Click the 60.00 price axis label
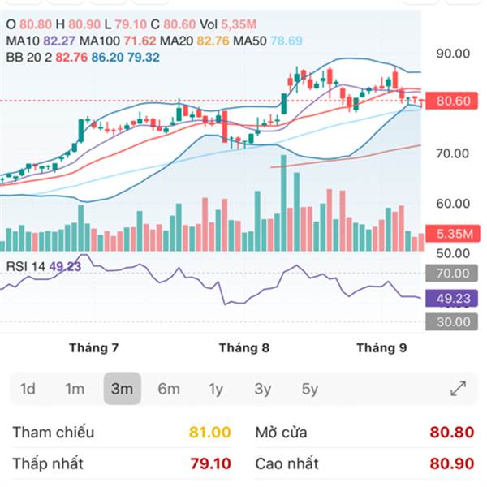The height and width of the screenshot is (487, 487). 453,204
